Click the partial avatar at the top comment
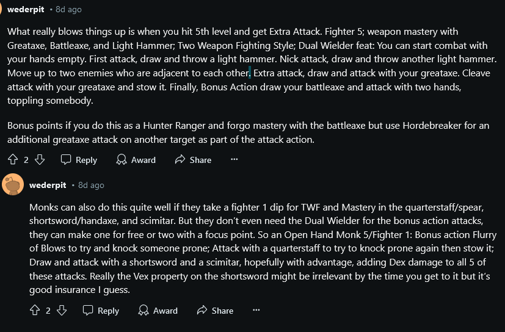Screen dimensions: 505x332 pyautogui.click(x=2, y=7)
